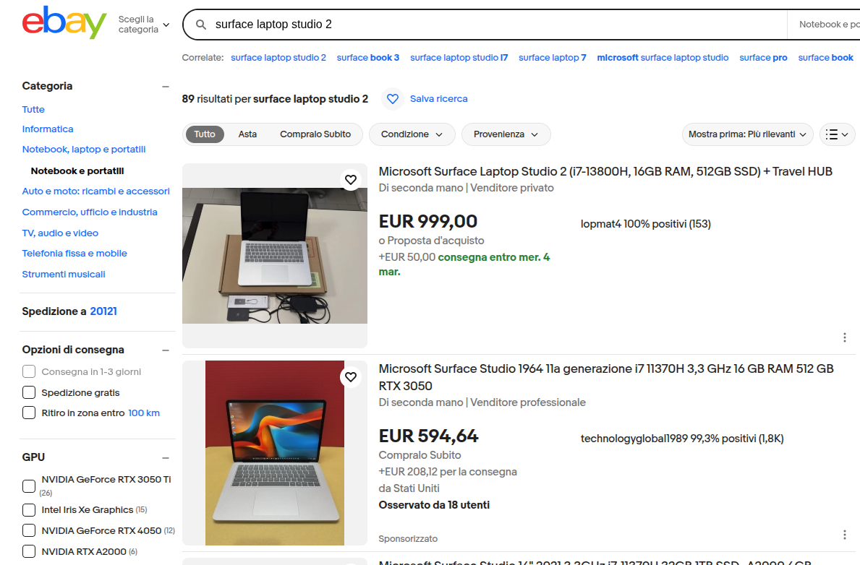Image resolution: width=860 pixels, height=565 pixels.
Task: Select the Compralo Subito tab
Action: click(315, 134)
